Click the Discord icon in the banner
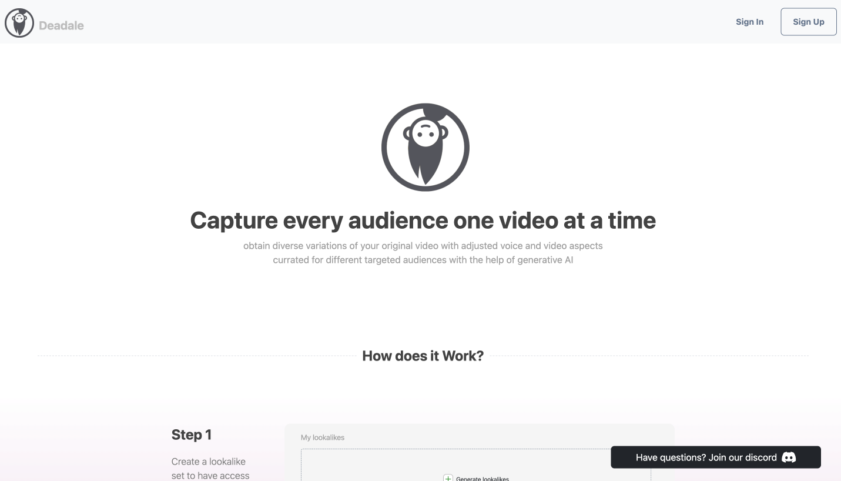Viewport: 841px width, 481px height. tap(789, 457)
